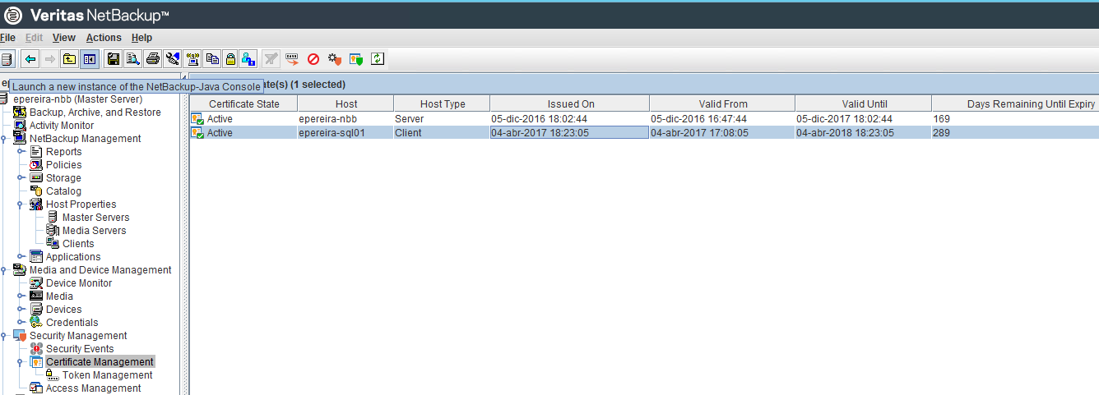Select the epereira-nbb (Master Server) root node
The width and height of the screenshot is (1099, 395).
click(x=78, y=99)
